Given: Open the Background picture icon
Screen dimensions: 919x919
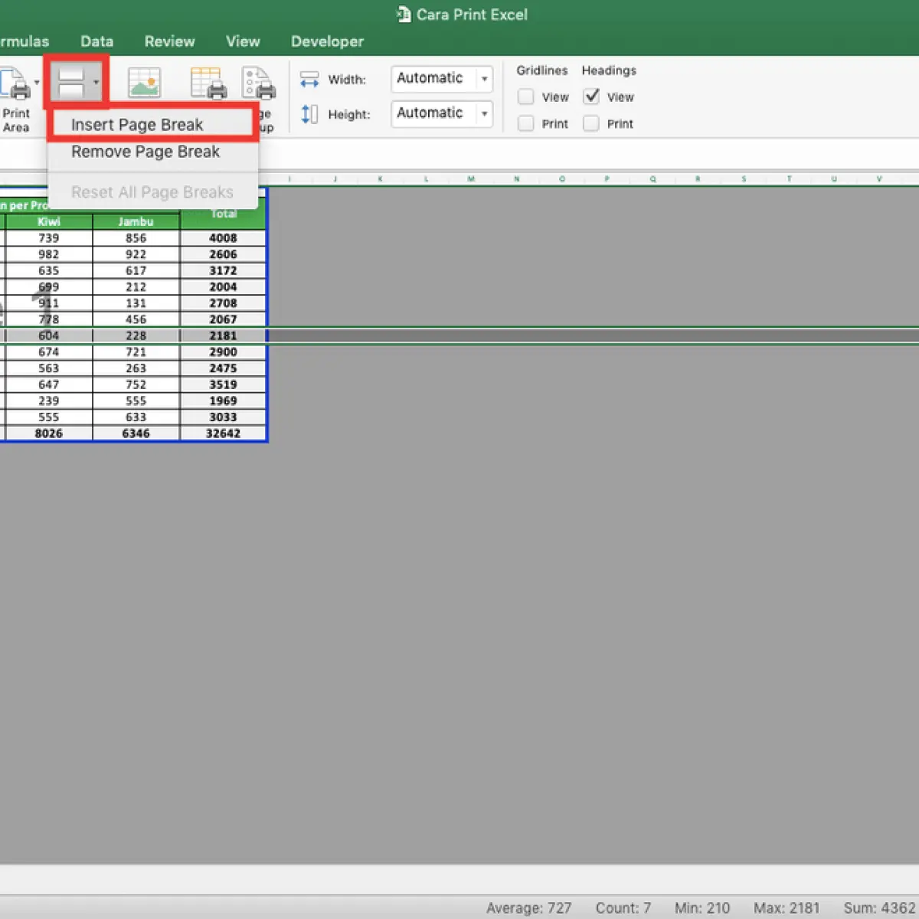Looking at the screenshot, I should point(144,83).
